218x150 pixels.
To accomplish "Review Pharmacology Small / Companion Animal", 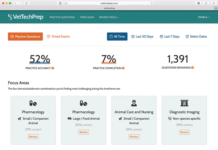I will [33, 137].
